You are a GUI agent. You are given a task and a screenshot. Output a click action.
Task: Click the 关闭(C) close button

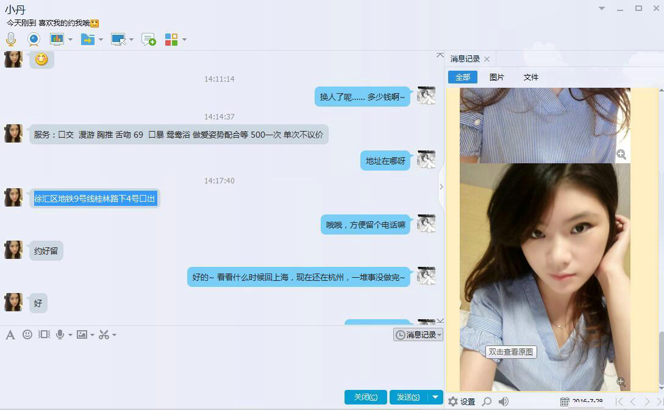point(365,397)
